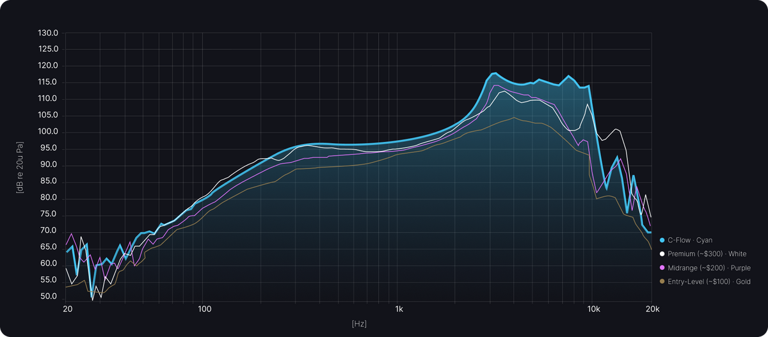Screen dimensions: 768x337
Task: Click the 105.0 y-axis value
Action: pos(48,116)
